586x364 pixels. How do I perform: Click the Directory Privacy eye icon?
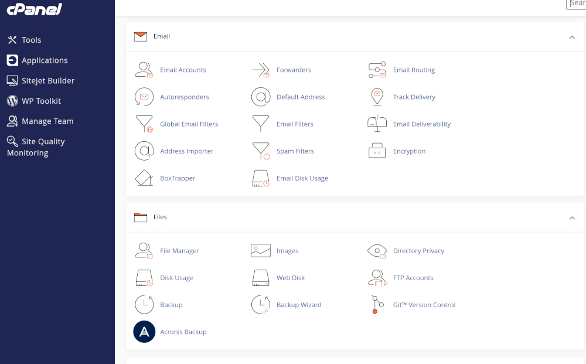click(x=377, y=251)
